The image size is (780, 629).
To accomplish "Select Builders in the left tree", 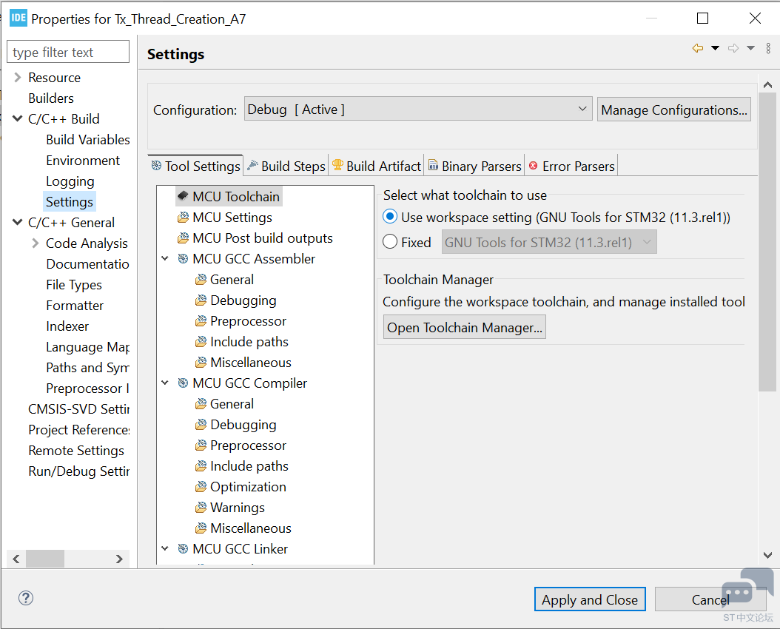I will 51,98.
